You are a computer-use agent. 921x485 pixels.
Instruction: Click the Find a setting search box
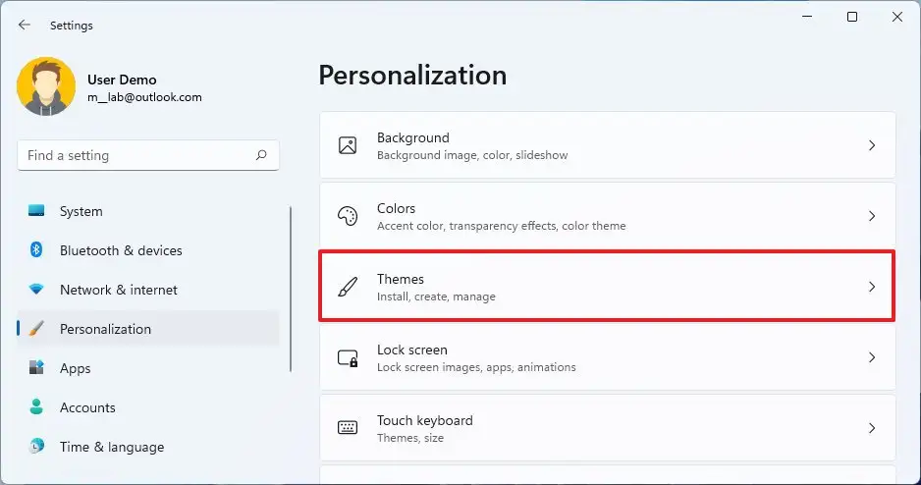[137, 155]
